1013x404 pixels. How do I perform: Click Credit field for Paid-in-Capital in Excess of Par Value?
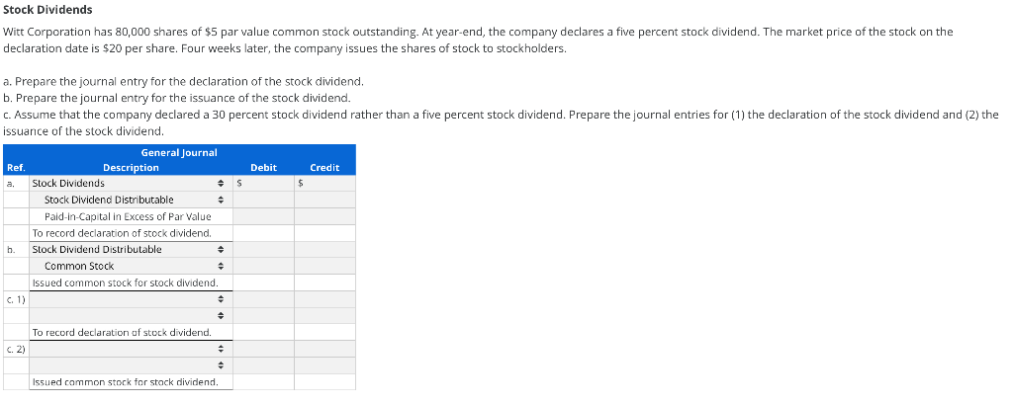(324, 216)
